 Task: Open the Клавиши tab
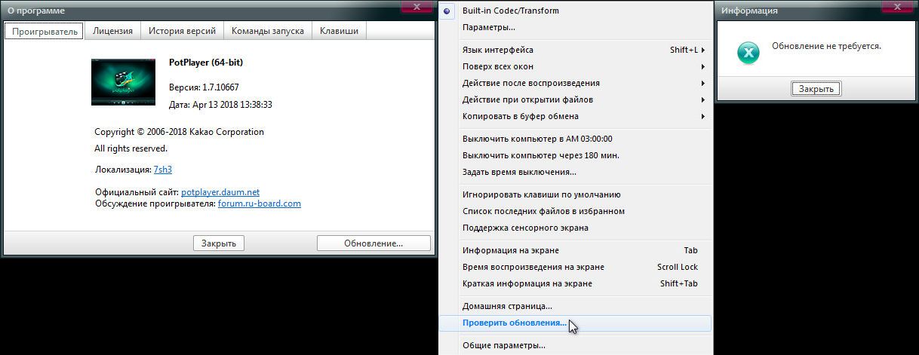[x=339, y=31]
